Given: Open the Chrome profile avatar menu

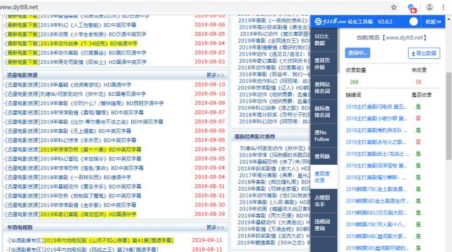Looking at the screenshot, I should 429,7.
